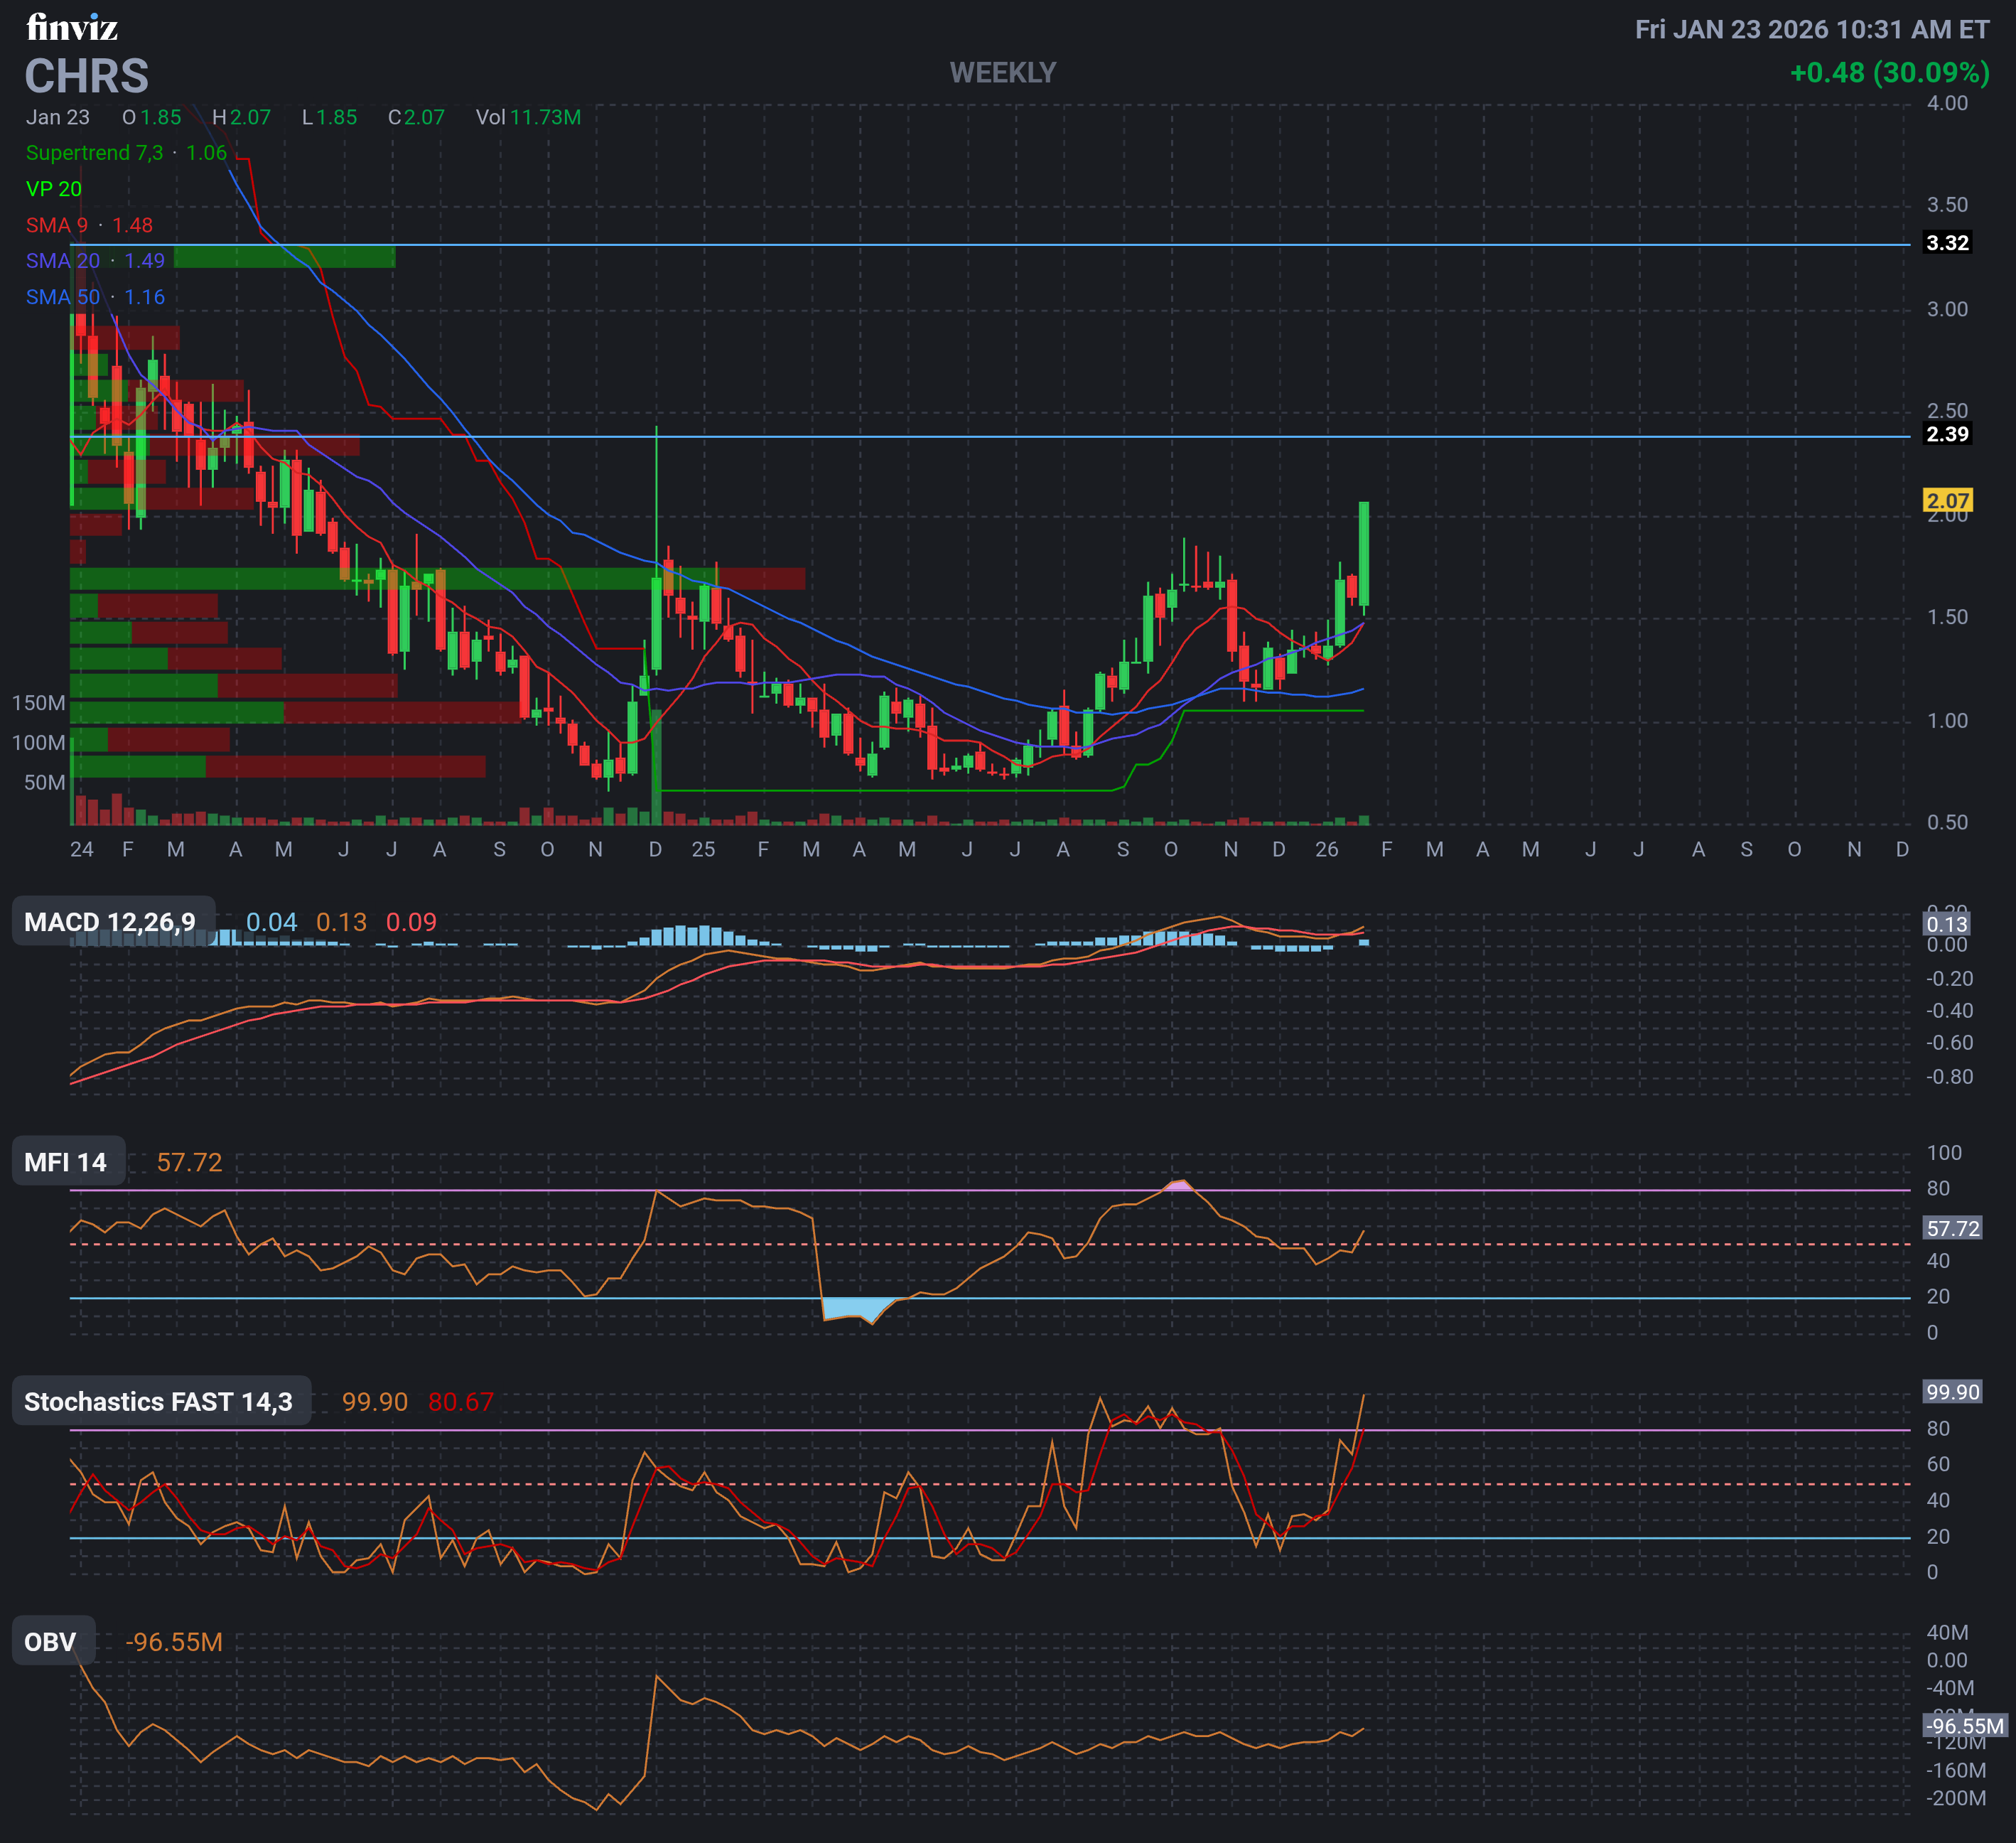Click the SMA 9 legend entry
This screenshot has width=2016, height=1843.
click(x=57, y=225)
